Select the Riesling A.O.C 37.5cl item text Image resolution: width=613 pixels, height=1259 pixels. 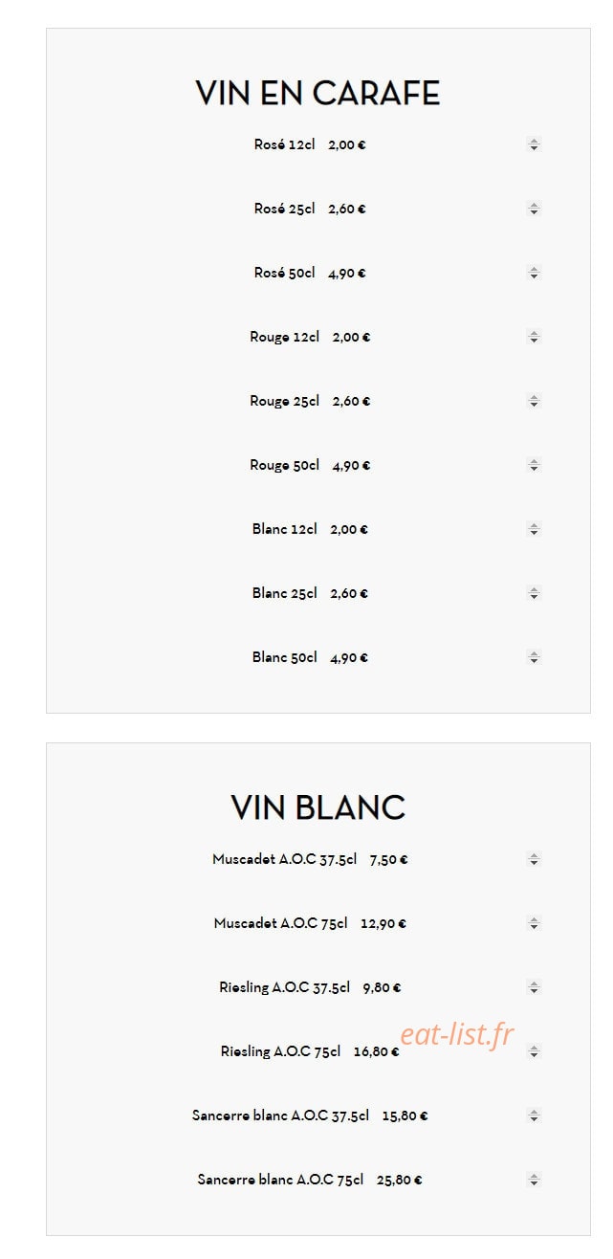(x=284, y=987)
